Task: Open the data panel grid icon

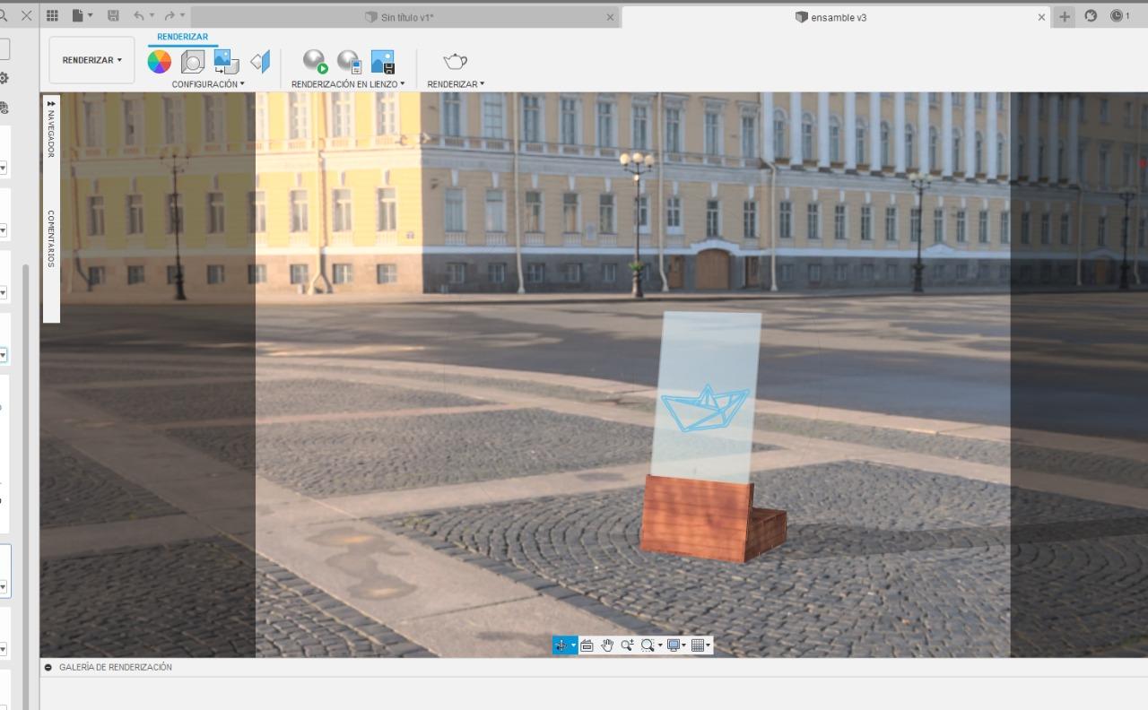Action: (x=52, y=16)
